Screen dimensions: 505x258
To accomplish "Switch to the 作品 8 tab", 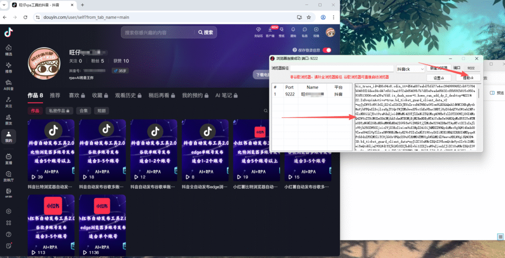I will pos(36,96).
